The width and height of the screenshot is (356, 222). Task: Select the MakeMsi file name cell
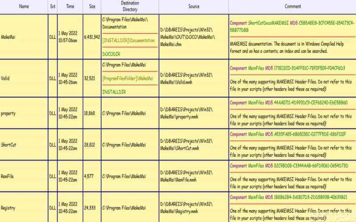(x=24, y=37)
